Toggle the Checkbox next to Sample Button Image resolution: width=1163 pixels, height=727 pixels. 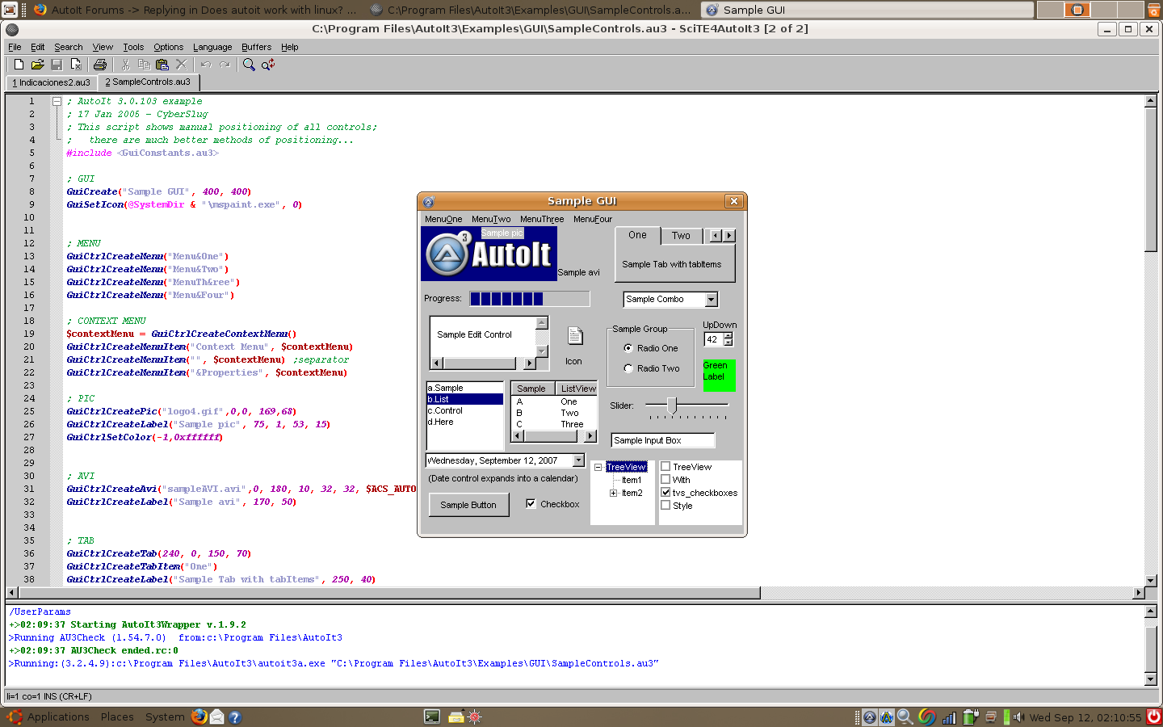click(531, 504)
